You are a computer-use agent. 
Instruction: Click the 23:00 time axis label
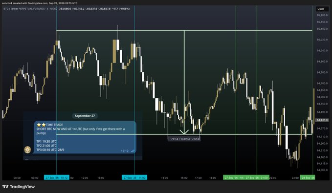295,178
